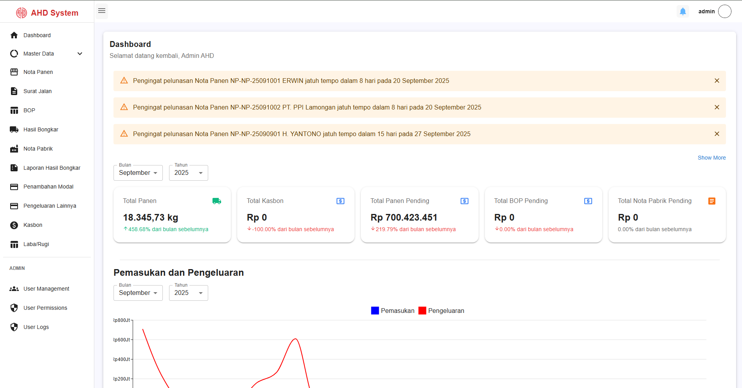Click the AHD System logo icon
This screenshot has height=388, width=742.
21,13
